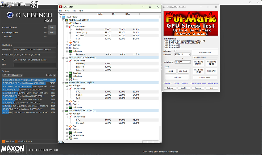Click the Max column header in HWMonitor
The height and width of the screenshot is (155, 262).
tap(132, 14)
